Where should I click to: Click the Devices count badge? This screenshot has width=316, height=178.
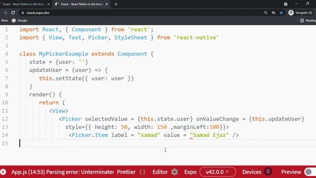(268, 172)
